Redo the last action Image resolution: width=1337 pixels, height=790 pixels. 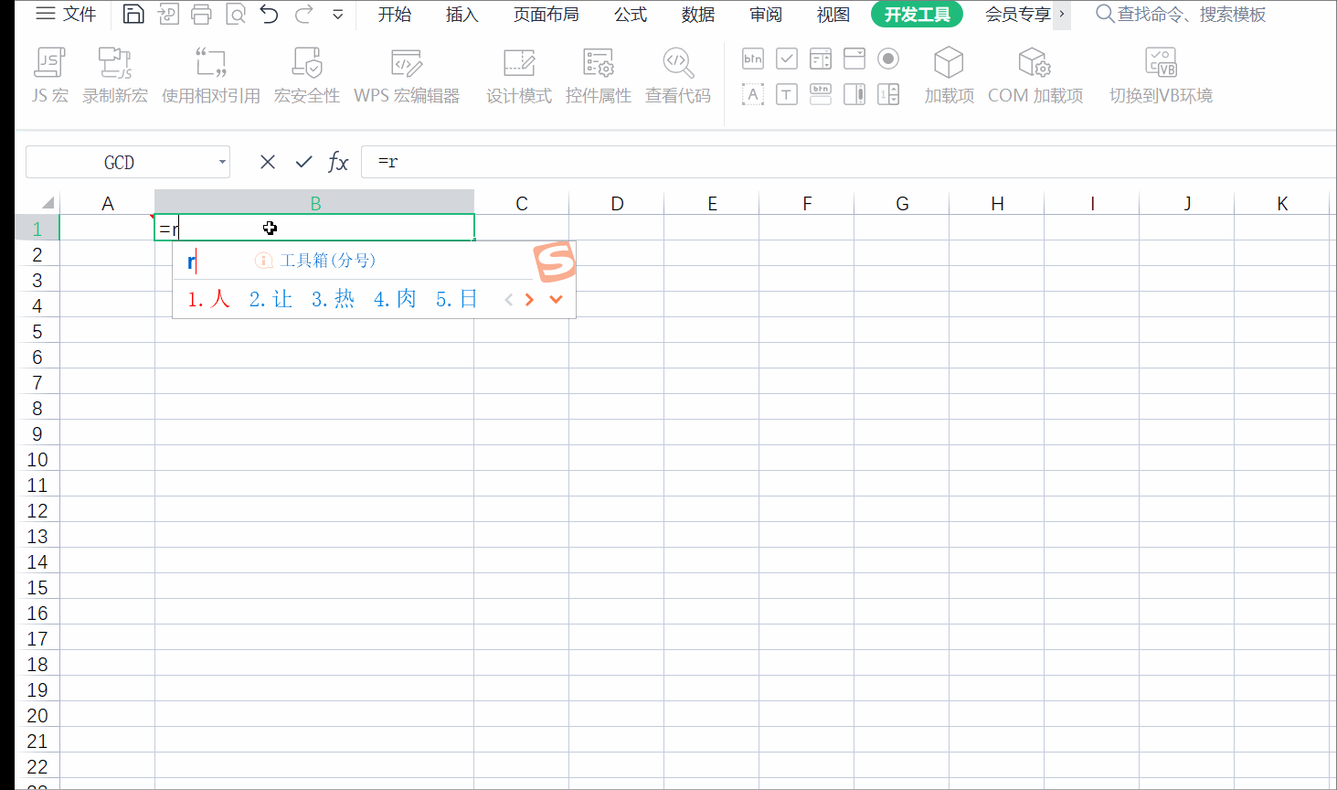point(304,14)
